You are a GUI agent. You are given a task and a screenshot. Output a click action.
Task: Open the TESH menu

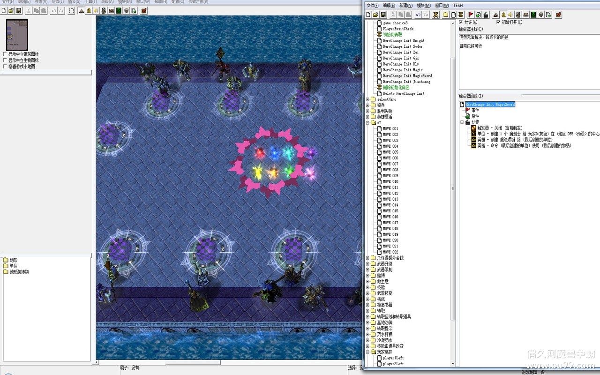457,6
